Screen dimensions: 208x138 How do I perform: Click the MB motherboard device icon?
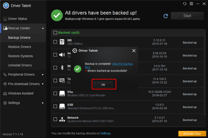[62, 42]
